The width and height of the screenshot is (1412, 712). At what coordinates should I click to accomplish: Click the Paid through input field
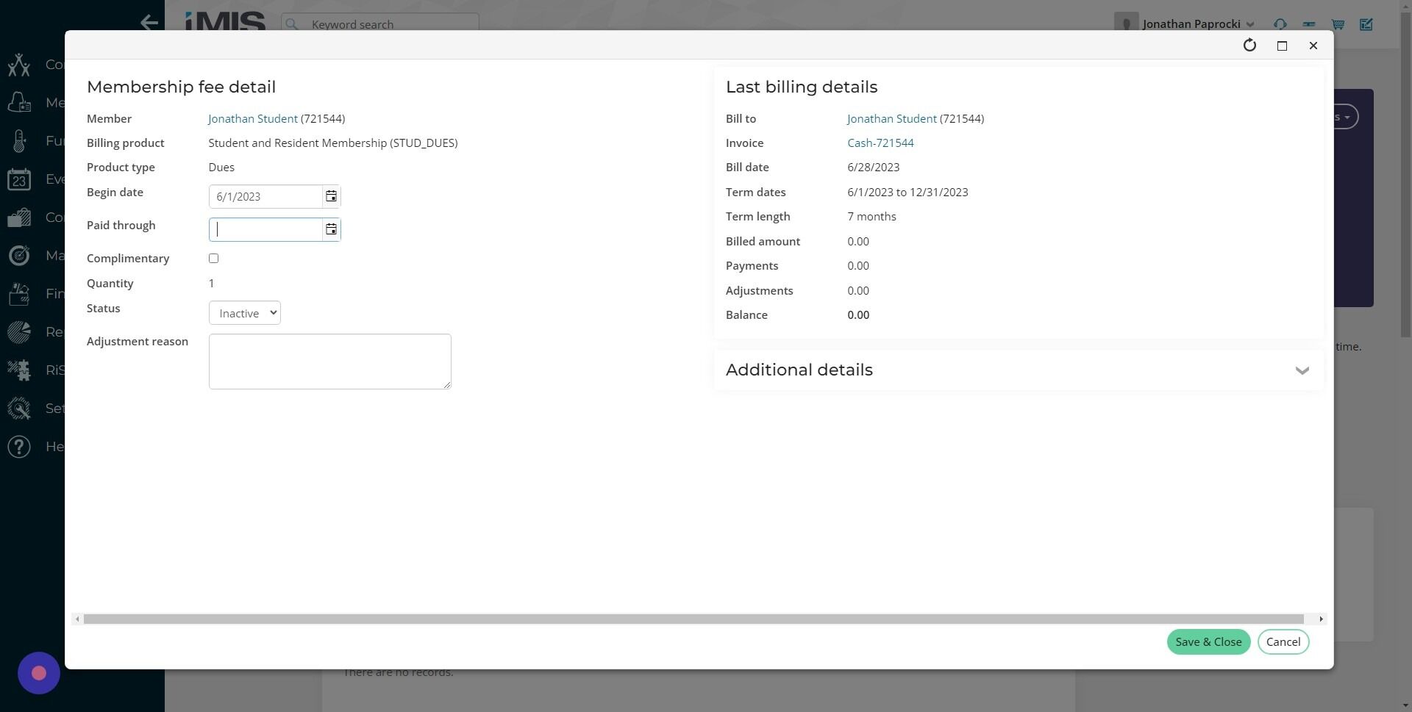(265, 229)
